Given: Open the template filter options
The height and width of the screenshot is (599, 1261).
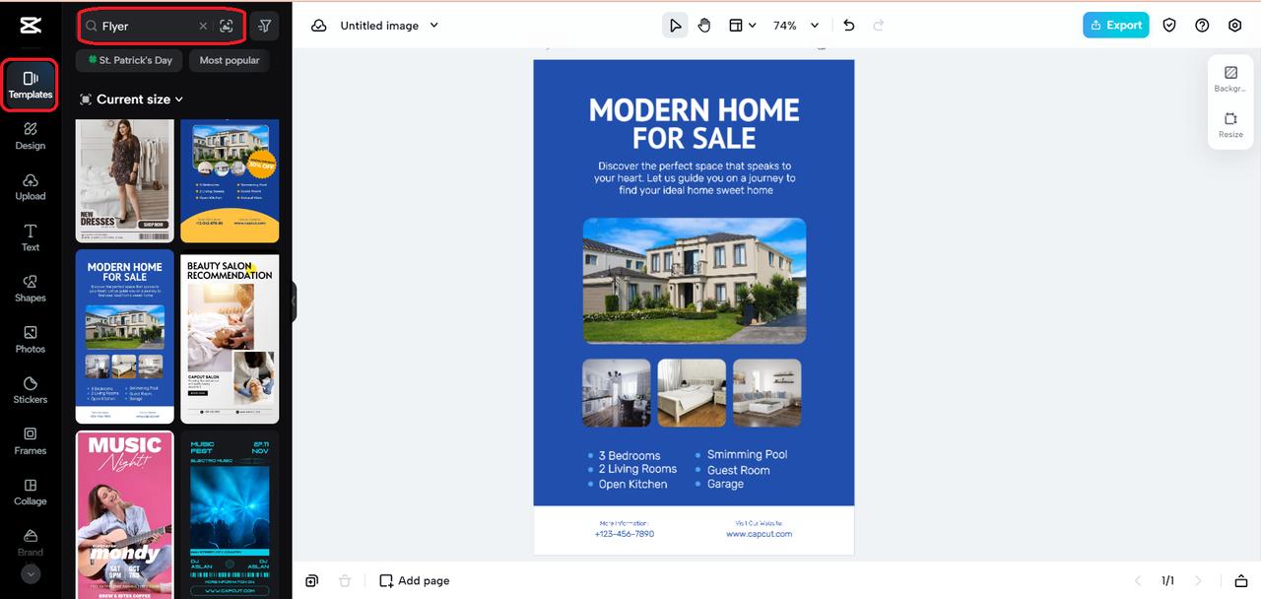Looking at the screenshot, I should click(264, 27).
